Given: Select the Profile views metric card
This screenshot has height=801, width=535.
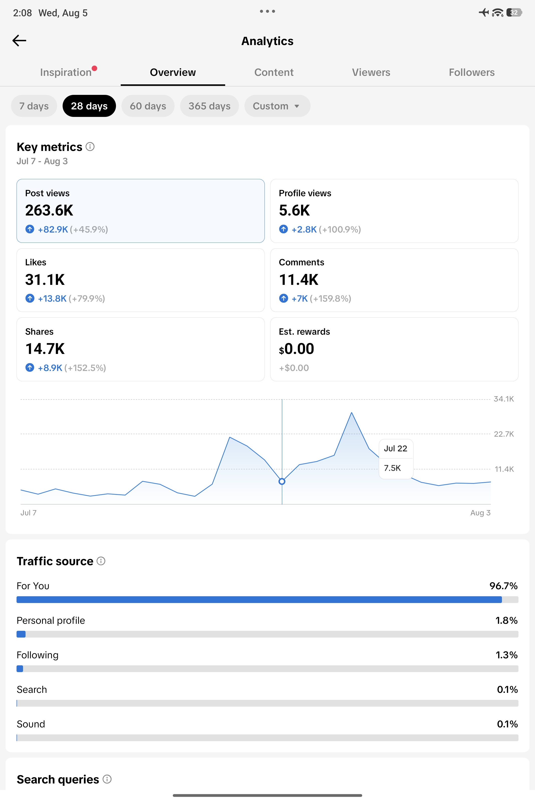Looking at the screenshot, I should coord(394,211).
